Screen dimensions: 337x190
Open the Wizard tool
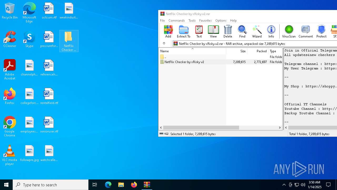click(x=257, y=31)
